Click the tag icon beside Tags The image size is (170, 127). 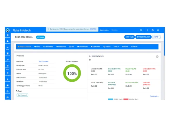point(17,91)
